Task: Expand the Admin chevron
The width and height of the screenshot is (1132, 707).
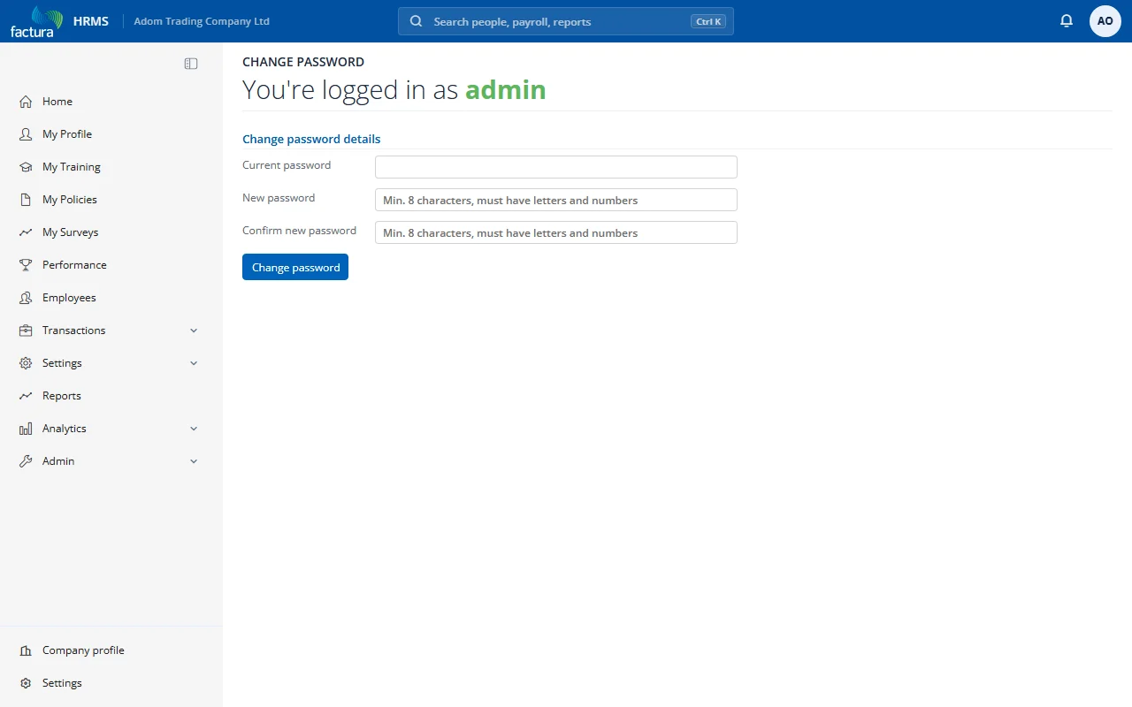Action: click(x=194, y=461)
